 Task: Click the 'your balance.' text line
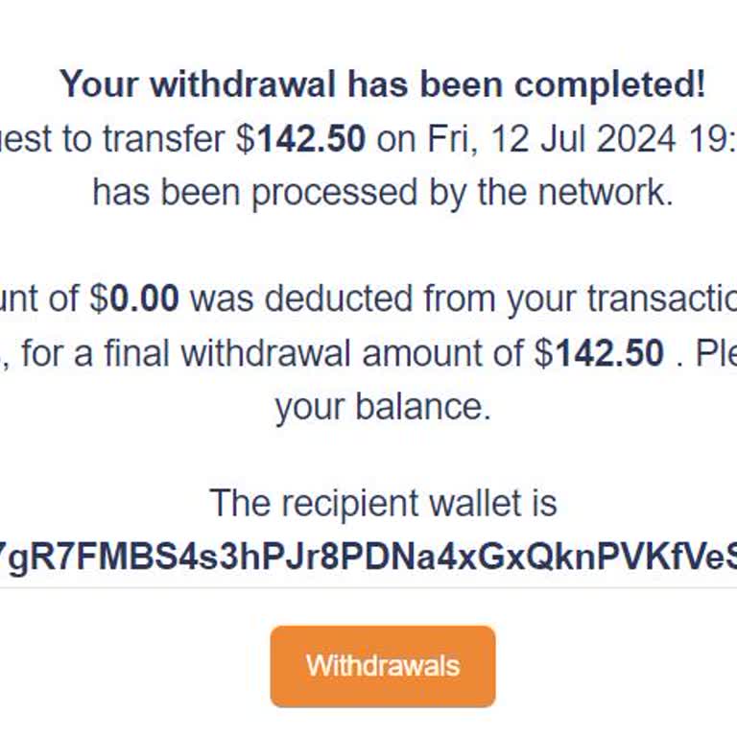[x=382, y=407]
